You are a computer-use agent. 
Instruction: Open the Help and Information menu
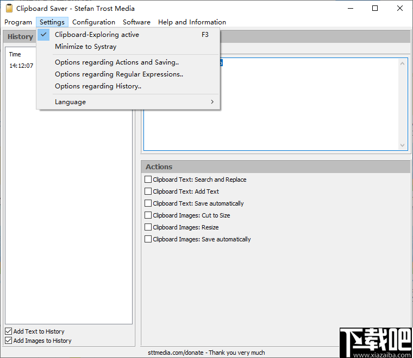coord(192,22)
